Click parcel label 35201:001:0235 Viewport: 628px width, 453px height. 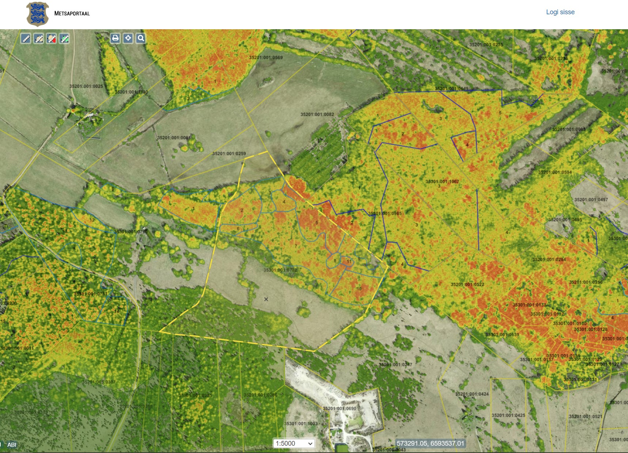coord(486,45)
